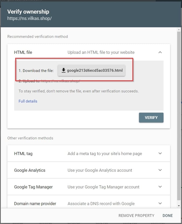This screenshot has width=182, height=224.
Task: Click 'Use your Google Analytics account' text
Action: (100, 170)
